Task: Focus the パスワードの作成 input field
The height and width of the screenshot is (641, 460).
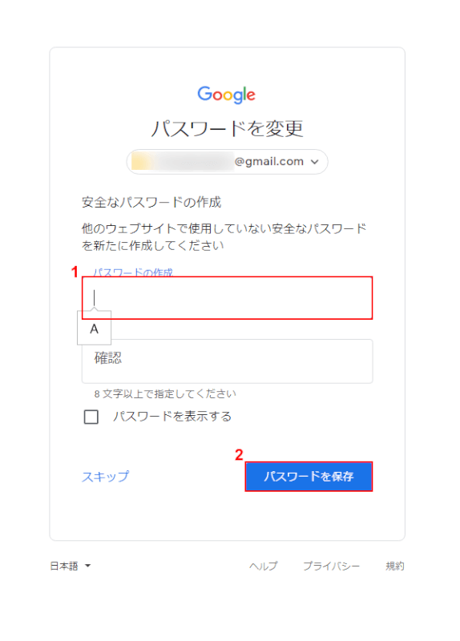Action: pos(228,298)
